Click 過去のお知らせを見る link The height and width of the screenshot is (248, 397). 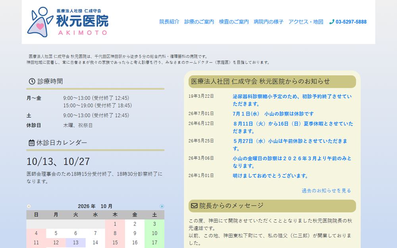pyautogui.click(x=326, y=190)
